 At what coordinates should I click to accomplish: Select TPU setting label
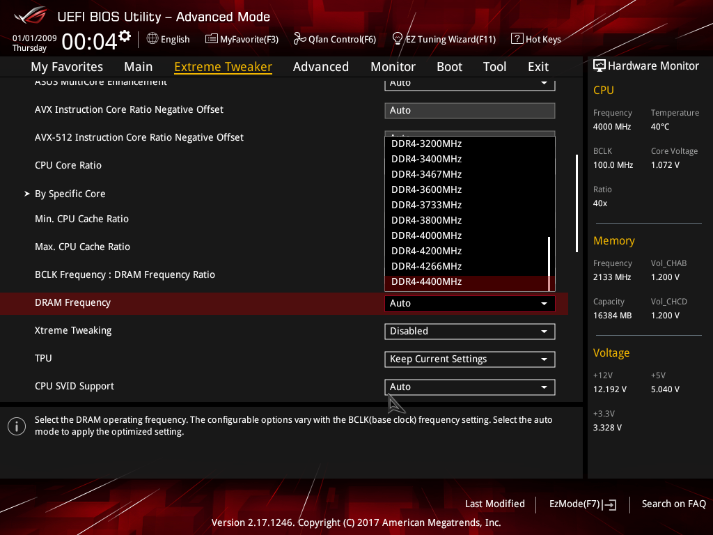[x=43, y=359]
